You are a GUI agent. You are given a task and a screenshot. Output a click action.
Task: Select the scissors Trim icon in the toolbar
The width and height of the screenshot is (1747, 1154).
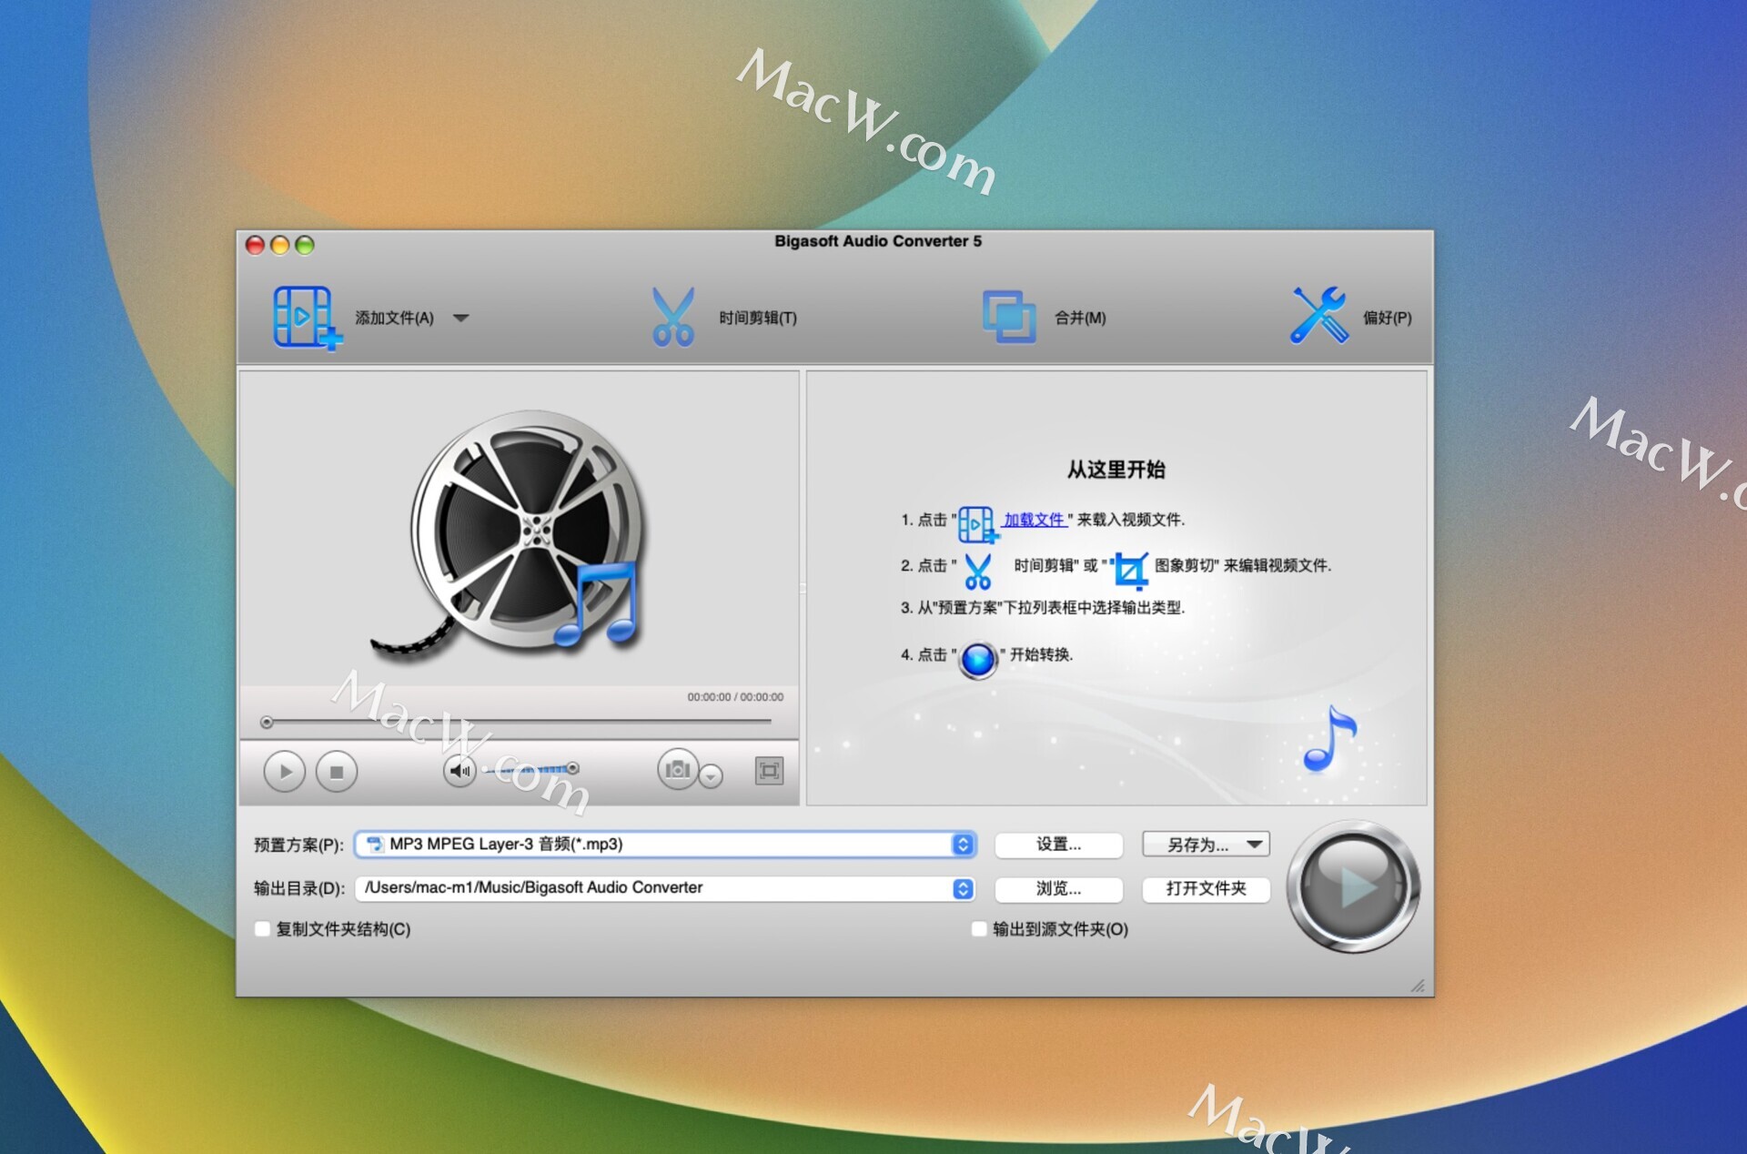coord(673,317)
